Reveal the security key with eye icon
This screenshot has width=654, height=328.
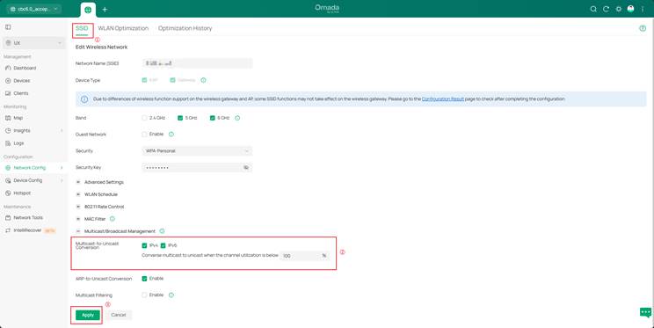coord(246,167)
